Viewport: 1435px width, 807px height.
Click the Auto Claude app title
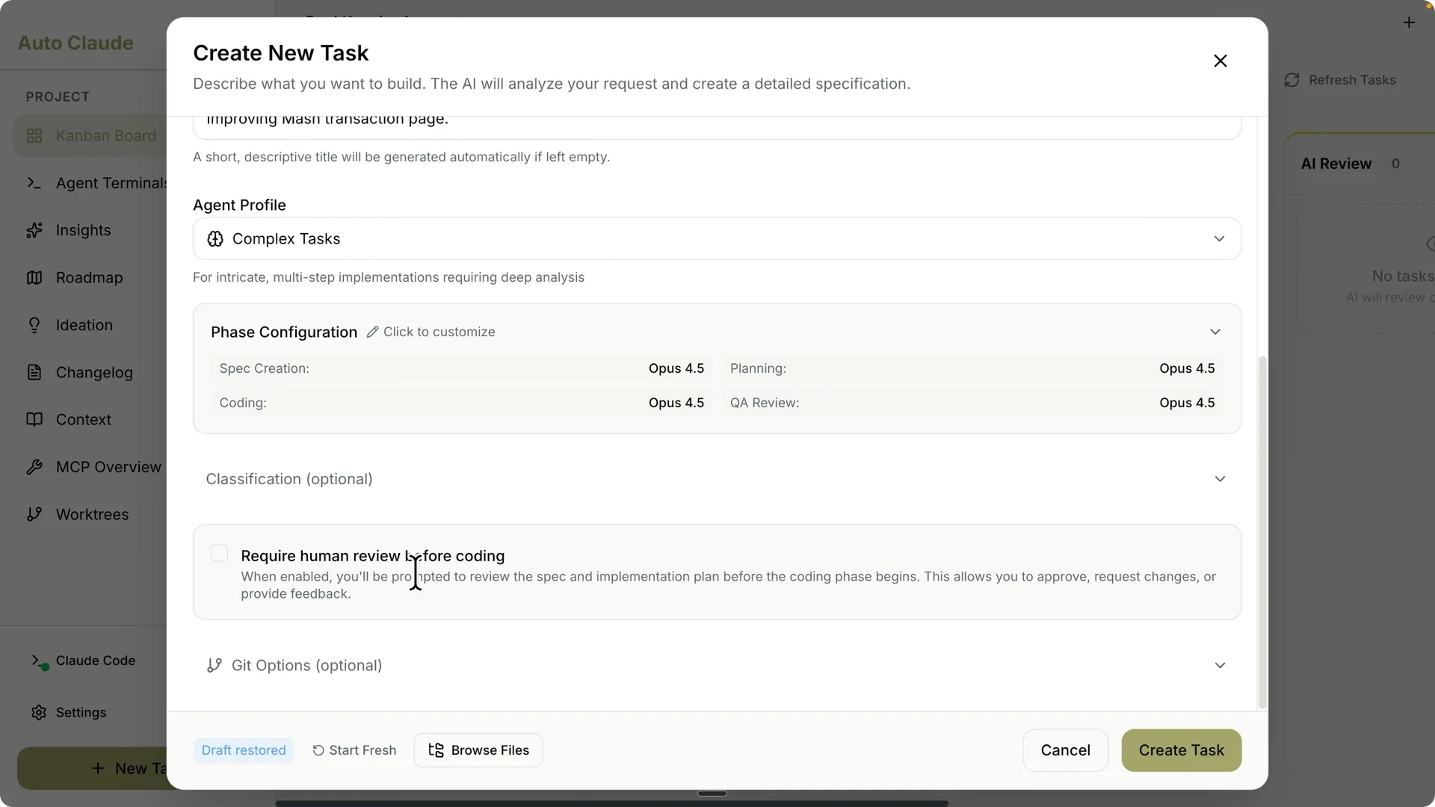coord(75,43)
